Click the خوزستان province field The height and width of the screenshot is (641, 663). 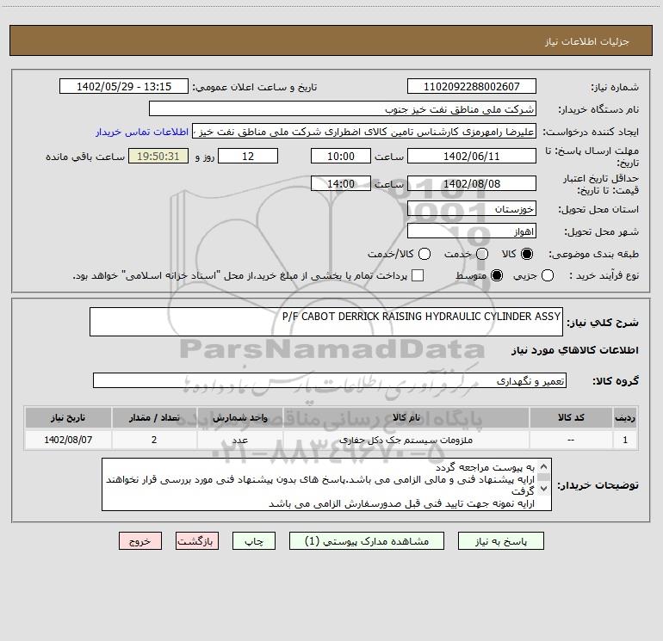[x=472, y=208]
